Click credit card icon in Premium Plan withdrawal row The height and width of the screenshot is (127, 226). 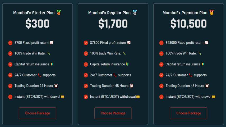[214, 97]
